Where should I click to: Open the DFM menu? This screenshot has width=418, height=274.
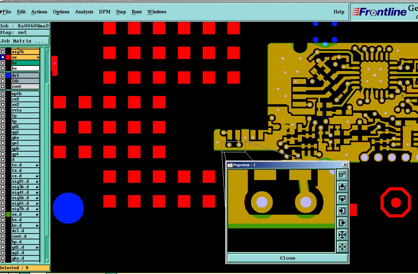point(105,12)
